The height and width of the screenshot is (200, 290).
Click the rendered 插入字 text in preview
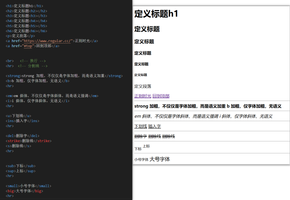[155, 126]
